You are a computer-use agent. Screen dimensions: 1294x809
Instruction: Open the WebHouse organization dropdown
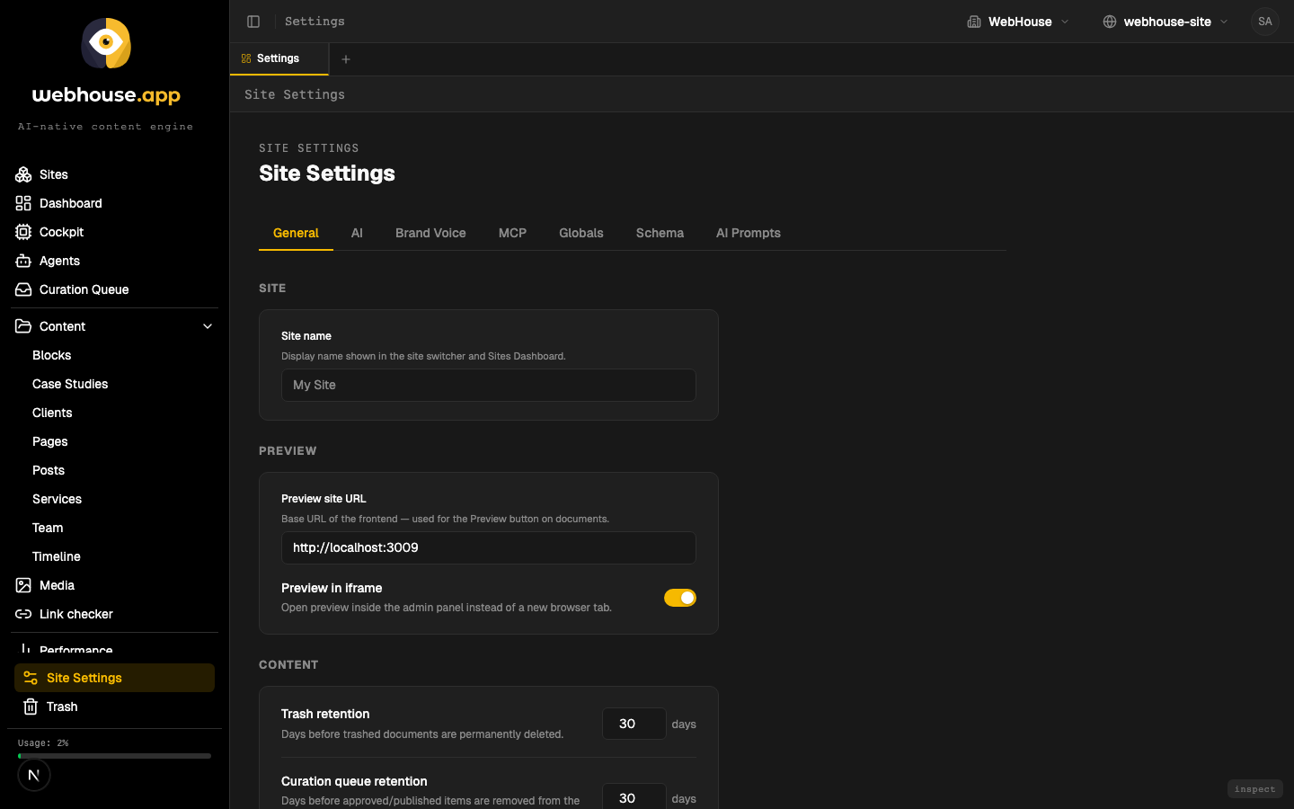[x=1018, y=22]
